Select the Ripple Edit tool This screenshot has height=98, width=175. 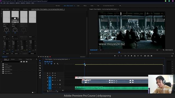[40, 66]
